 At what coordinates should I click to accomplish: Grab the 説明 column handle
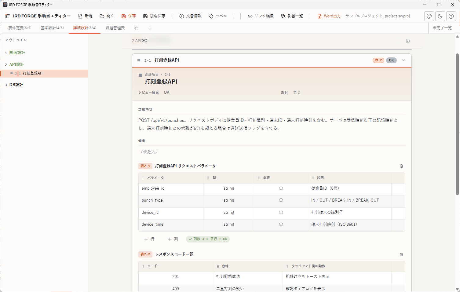pos(313,178)
